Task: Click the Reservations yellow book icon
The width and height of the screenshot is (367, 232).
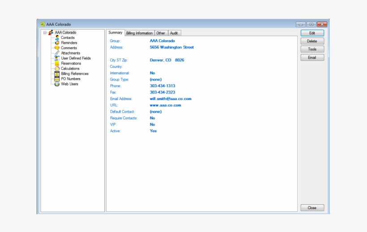Action: point(57,63)
